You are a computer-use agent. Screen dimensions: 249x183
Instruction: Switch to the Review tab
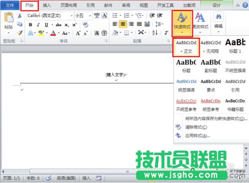click(x=126, y=5)
